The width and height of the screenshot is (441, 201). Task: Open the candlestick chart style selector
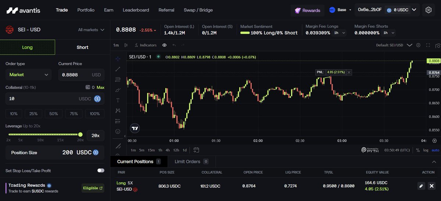[126, 45]
